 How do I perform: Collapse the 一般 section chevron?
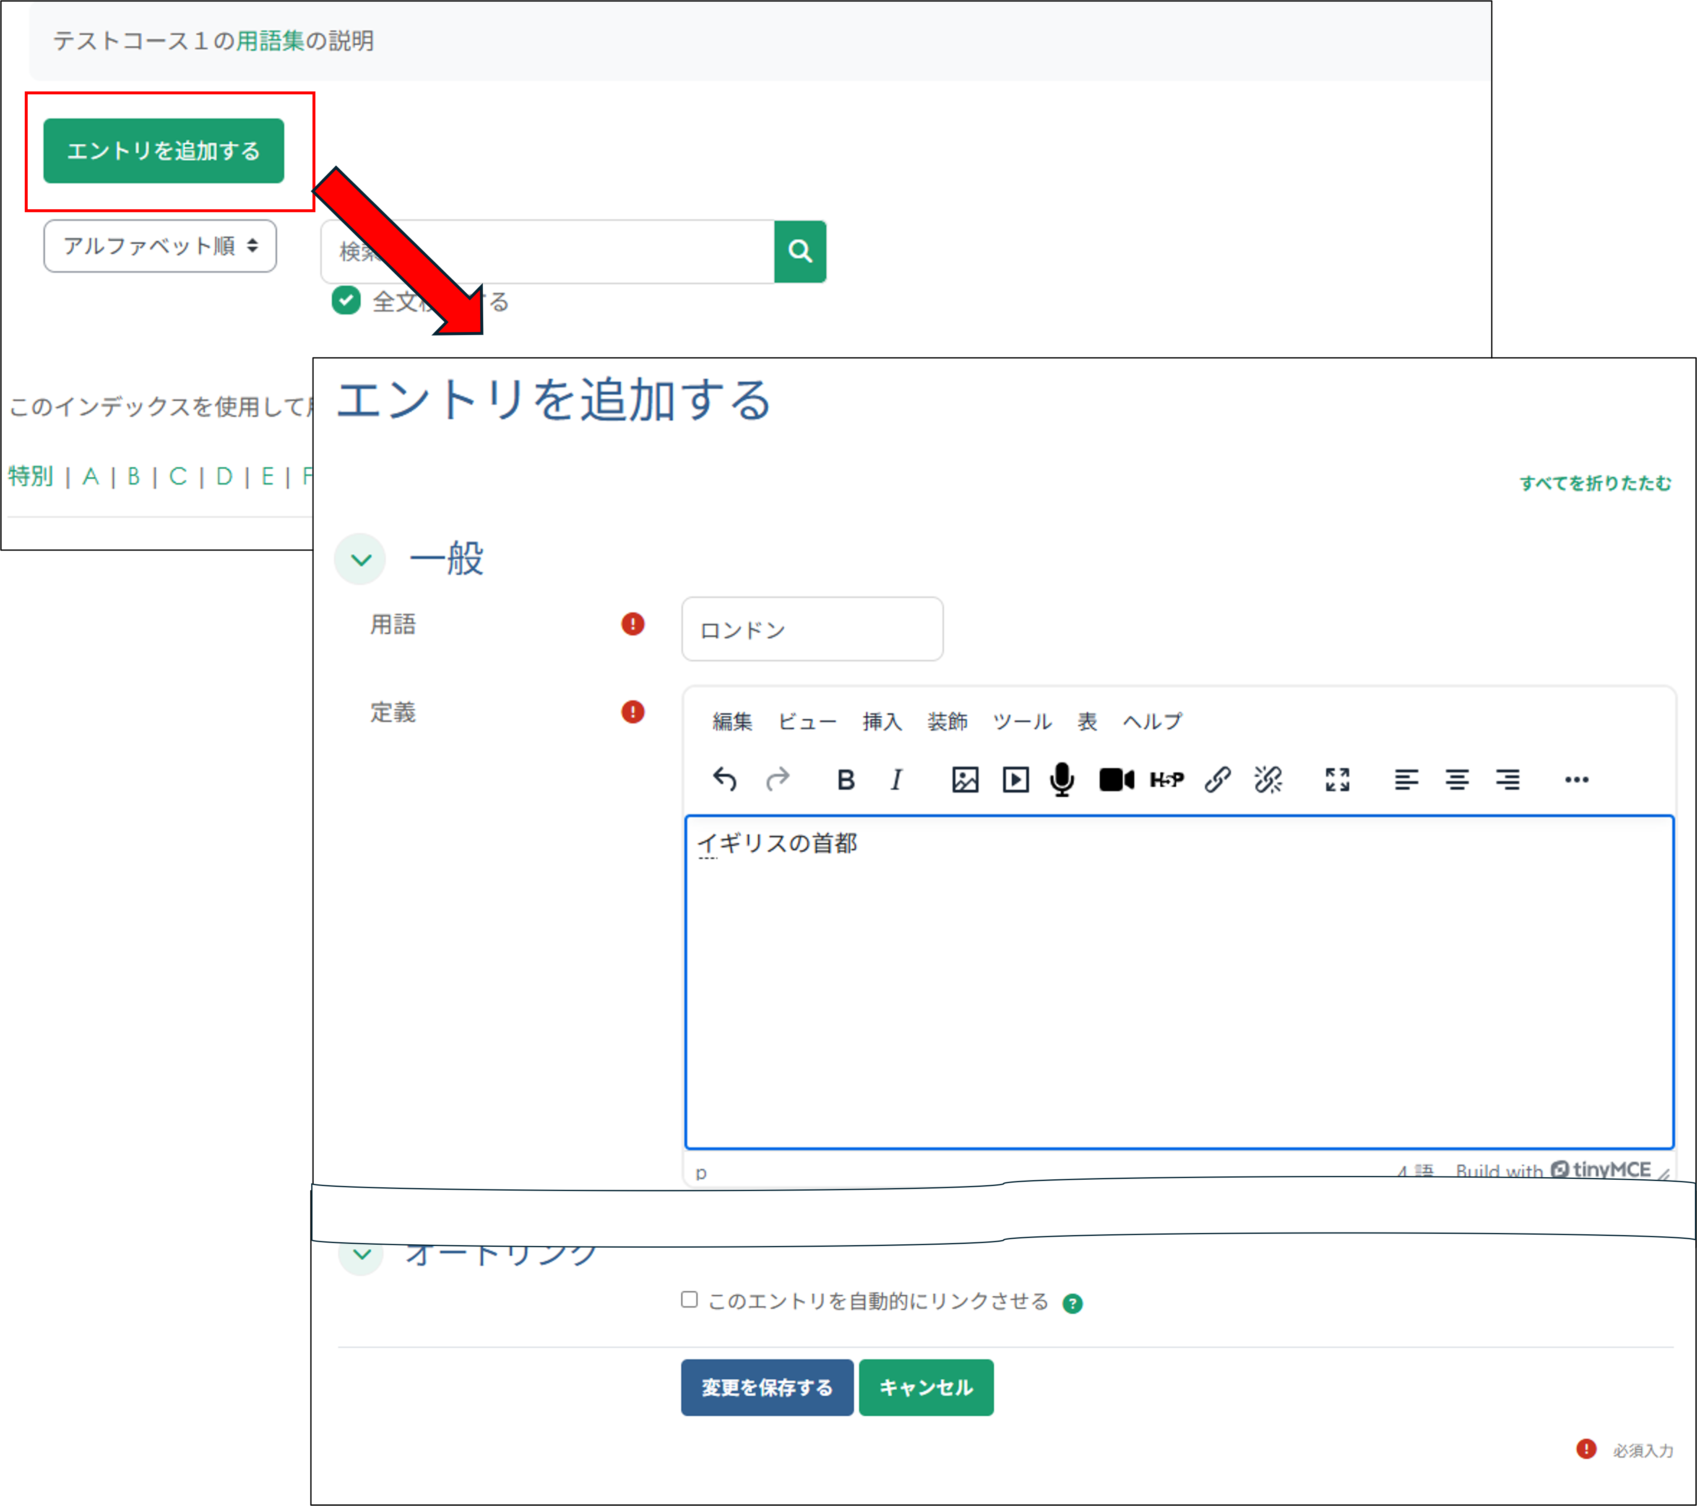(x=360, y=559)
